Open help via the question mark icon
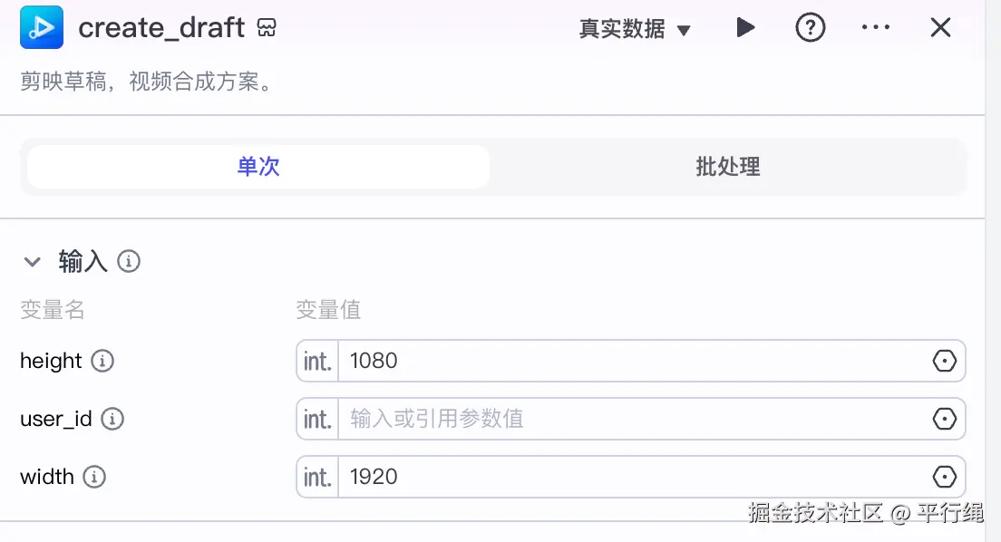 (x=810, y=28)
